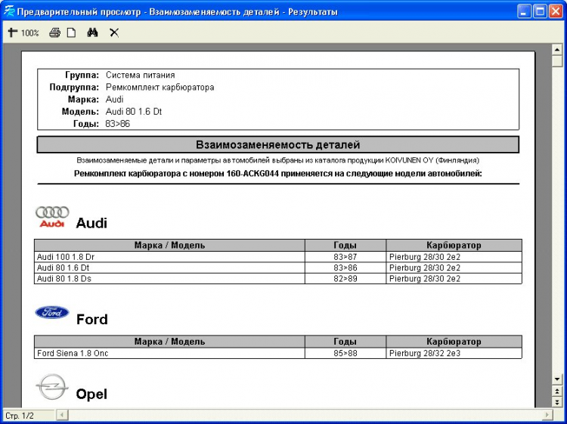Go to next page with double-down arrow
The height and width of the screenshot is (424, 567).
(557, 402)
